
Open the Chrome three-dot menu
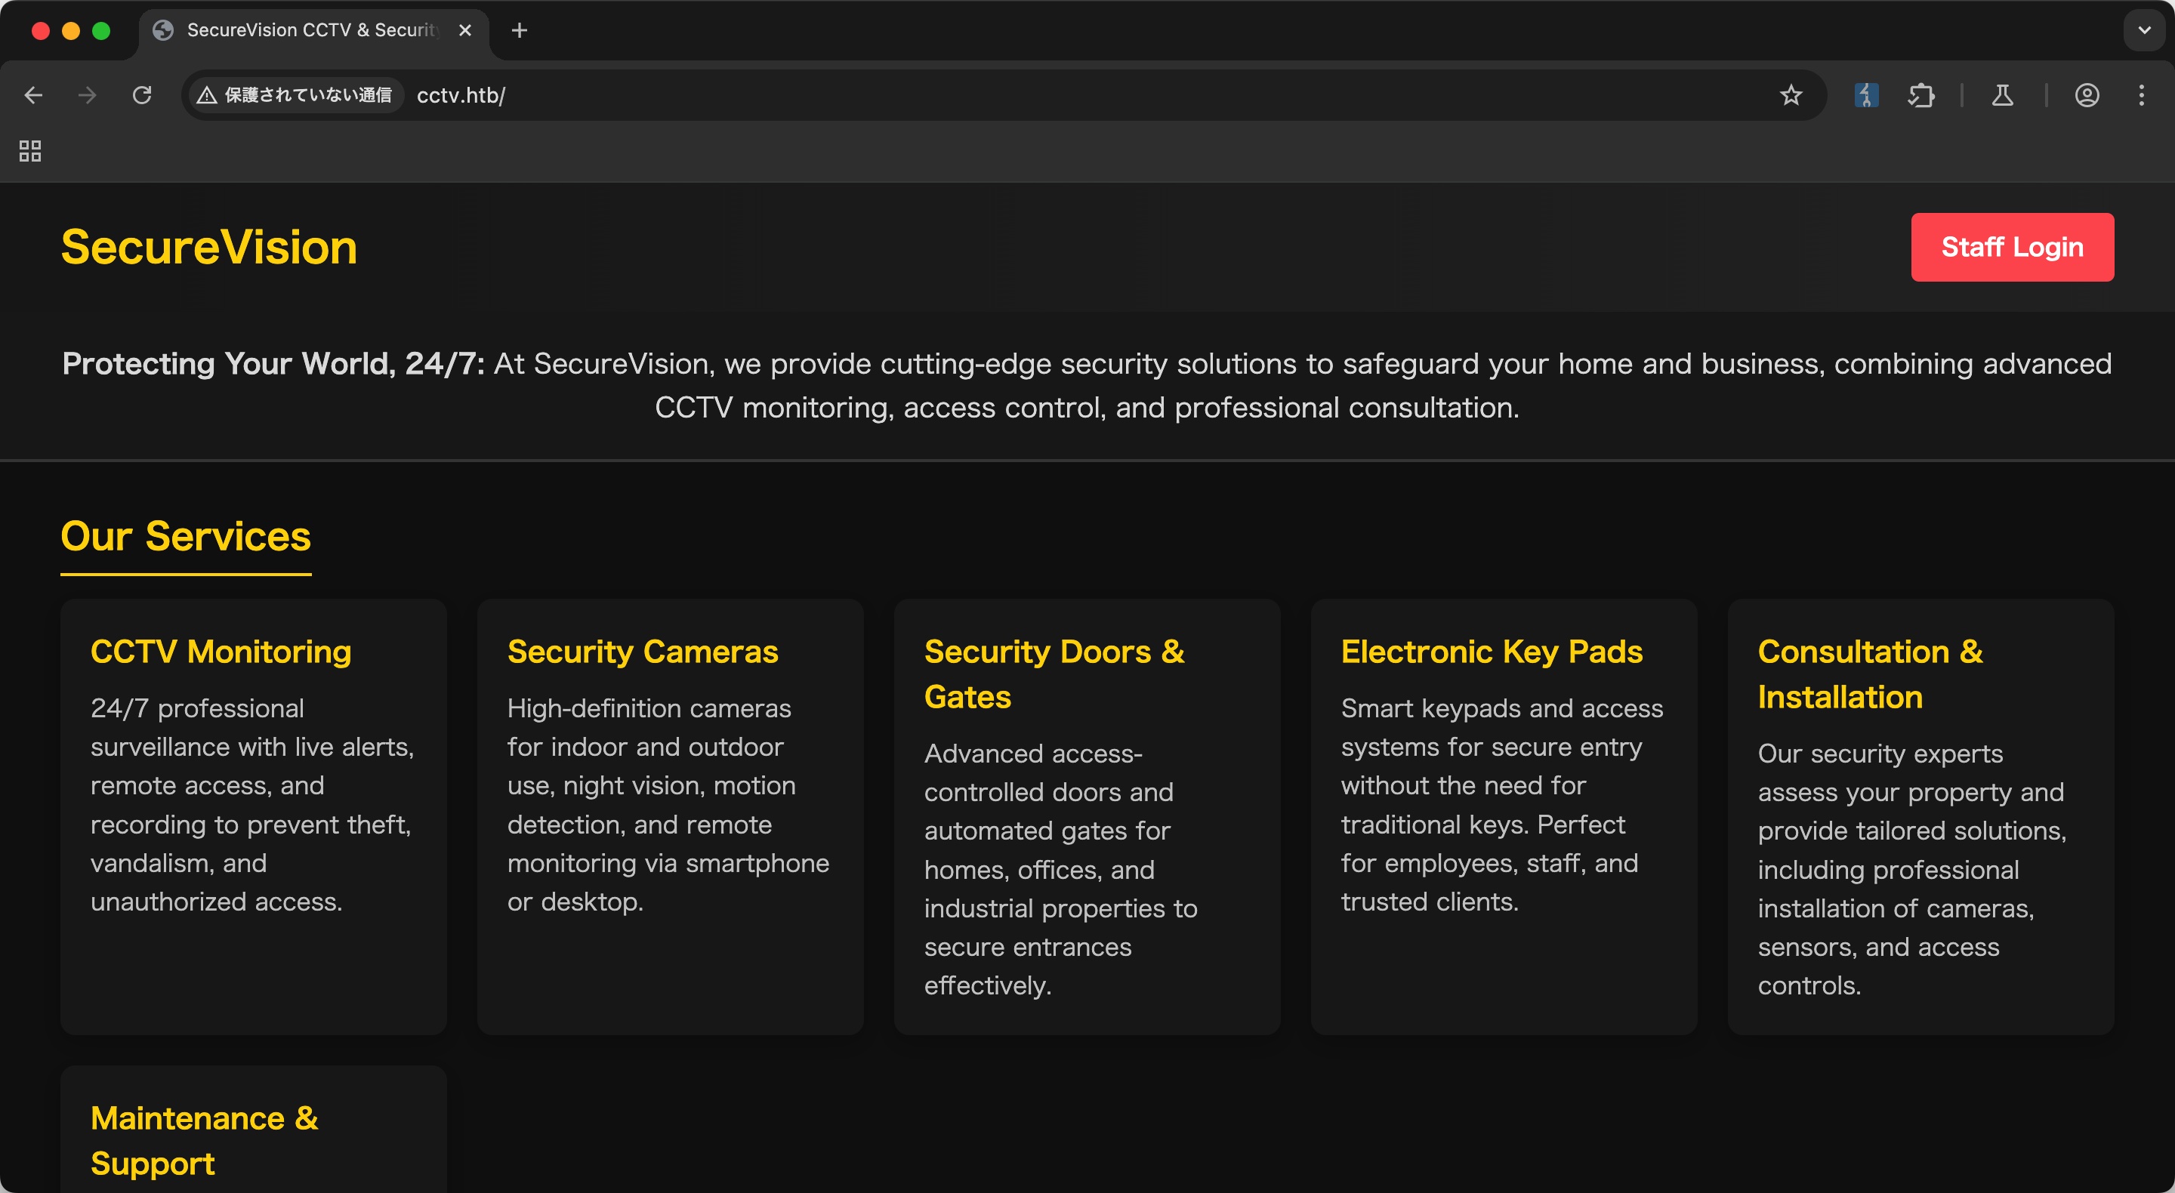point(2141,95)
